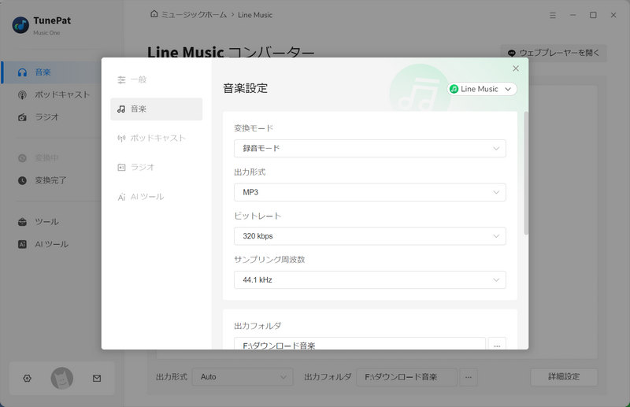Open settings via gear icon at bottom left
630x407 pixels.
[x=28, y=378]
